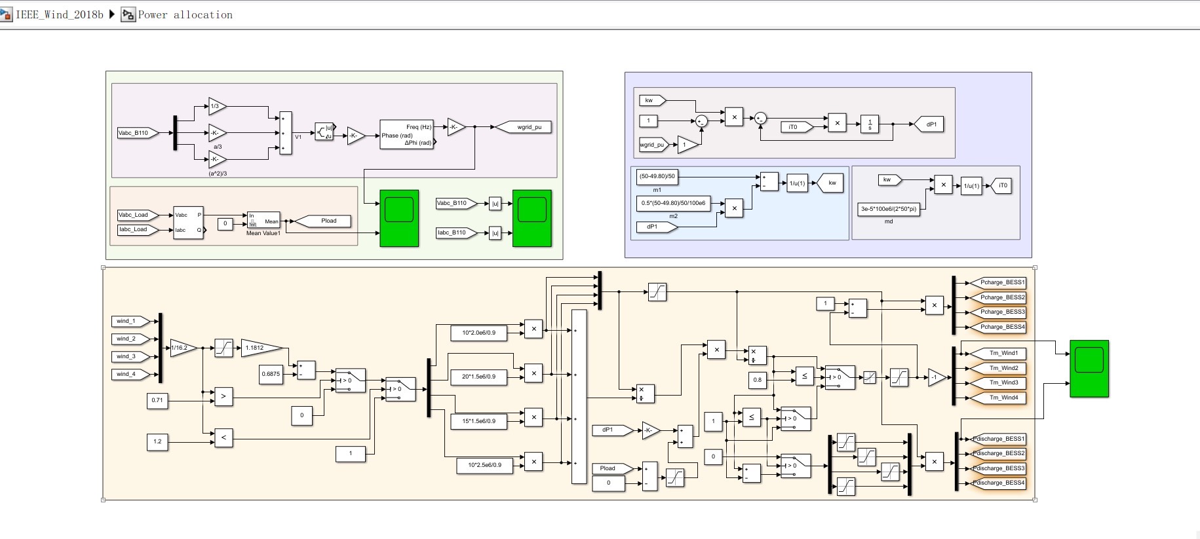Select the Vabc_Load From block
The width and height of the screenshot is (1200, 539).
pos(138,215)
